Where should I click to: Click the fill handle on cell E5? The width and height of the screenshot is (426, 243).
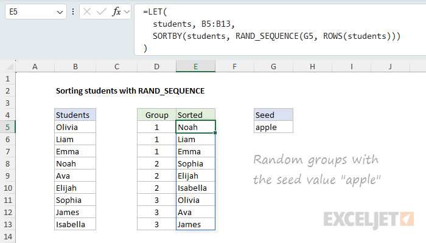[x=215, y=132]
